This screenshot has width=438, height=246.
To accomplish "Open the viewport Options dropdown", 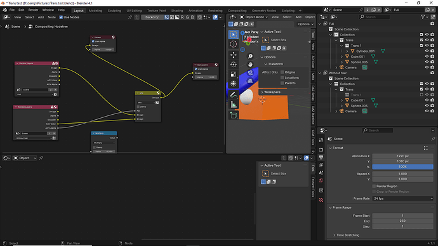I will 305,24.
